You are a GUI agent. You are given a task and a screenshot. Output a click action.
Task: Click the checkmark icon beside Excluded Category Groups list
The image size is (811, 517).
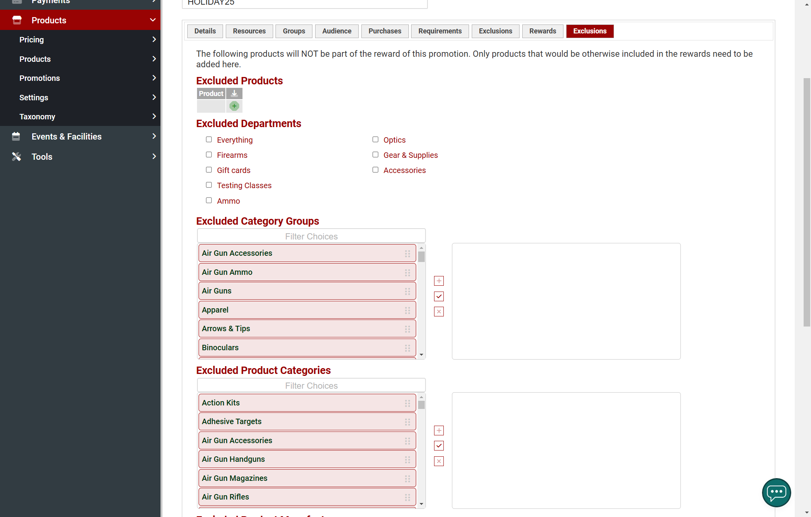(x=439, y=297)
